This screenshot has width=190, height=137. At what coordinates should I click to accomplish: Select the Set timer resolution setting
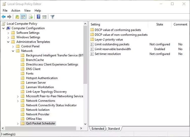pyautogui.click(x=108, y=54)
